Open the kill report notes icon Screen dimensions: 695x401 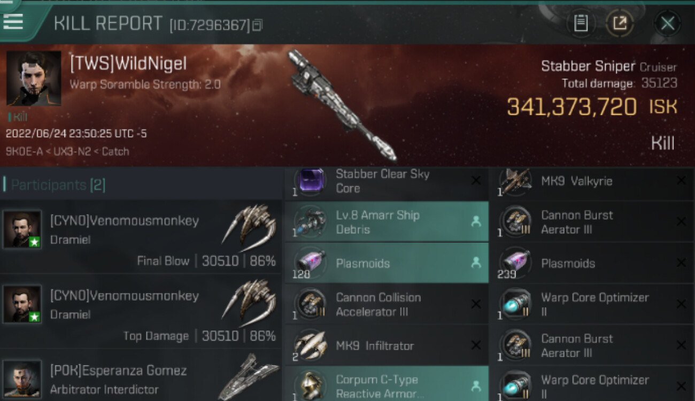[x=581, y=24]
